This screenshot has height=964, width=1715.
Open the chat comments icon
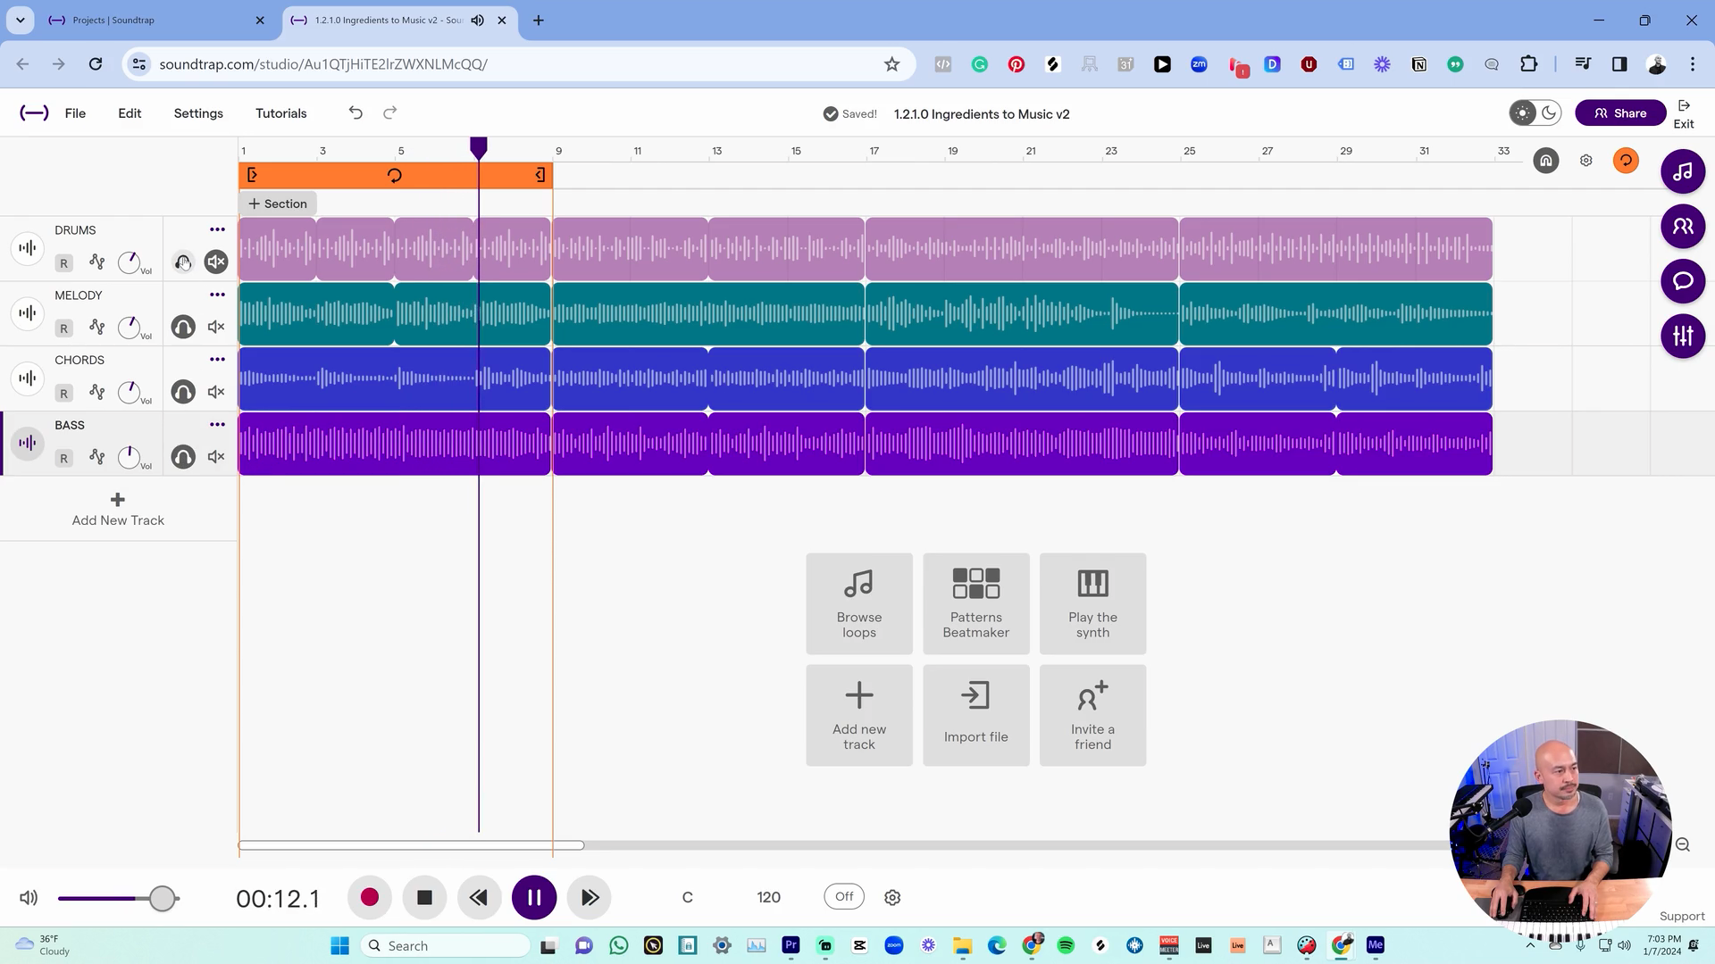click(x=1683, y=281)
